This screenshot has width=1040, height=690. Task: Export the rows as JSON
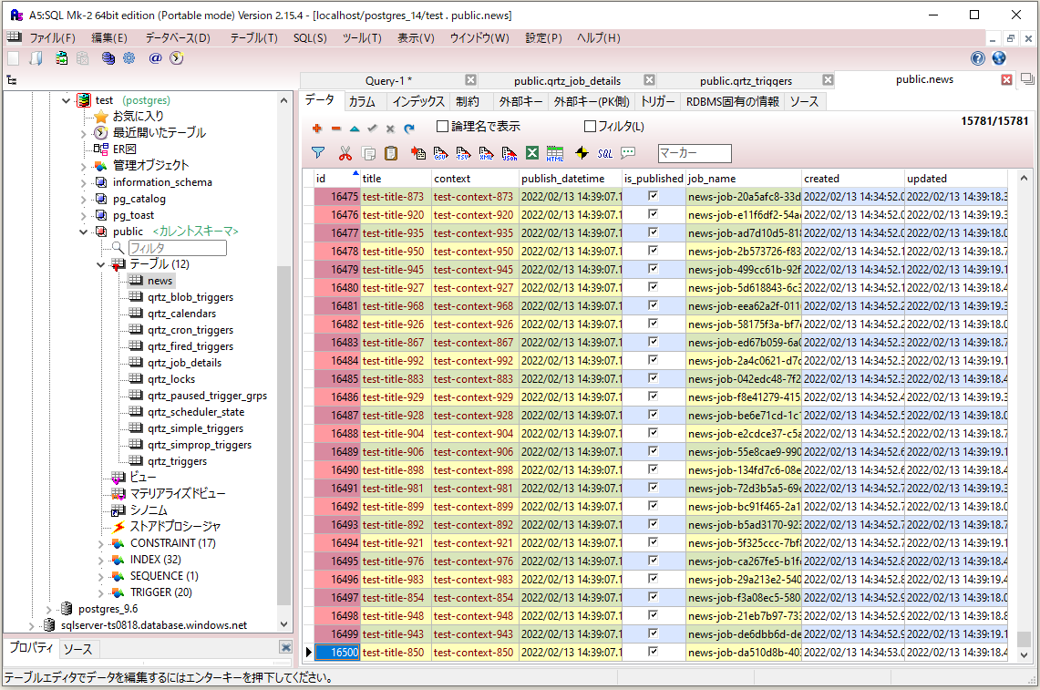click(x=509, y=152)
